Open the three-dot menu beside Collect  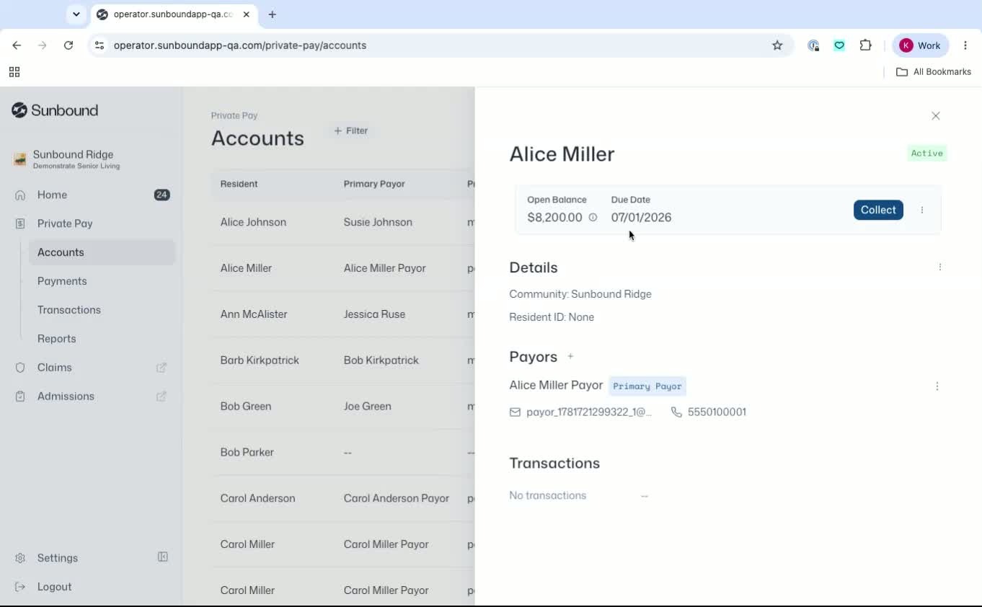click(x=922, y=210)
